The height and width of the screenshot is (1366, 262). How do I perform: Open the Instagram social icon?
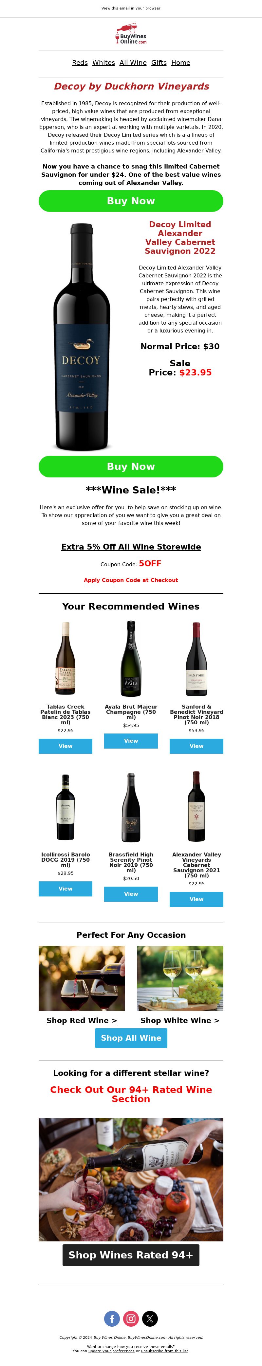(131, 1318)
